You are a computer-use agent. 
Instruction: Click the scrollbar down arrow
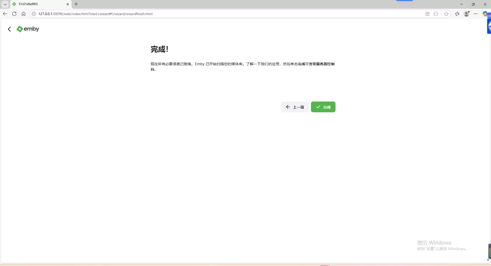click(x=488, y=260)
